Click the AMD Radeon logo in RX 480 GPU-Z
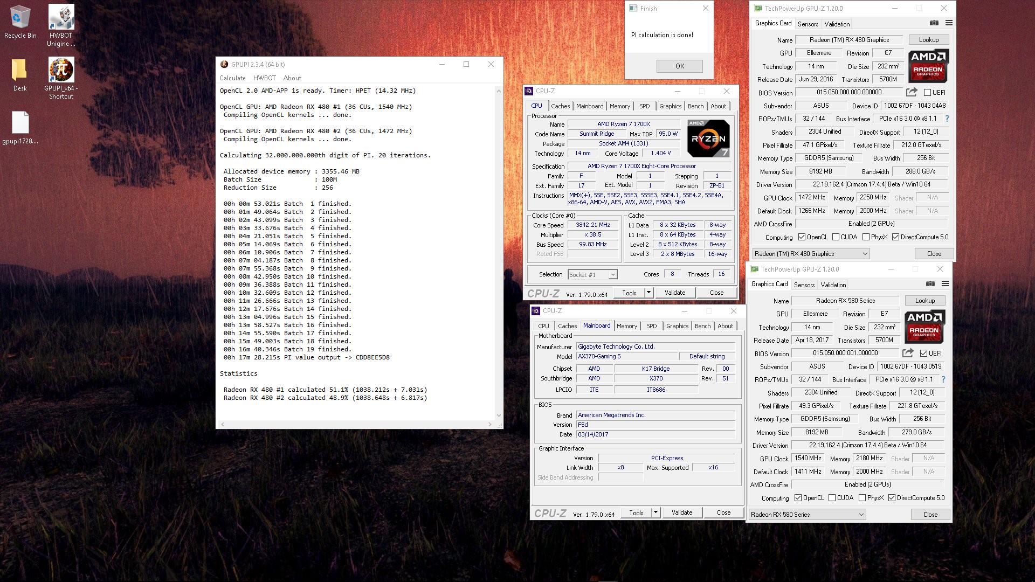 [x=928, y=66]
